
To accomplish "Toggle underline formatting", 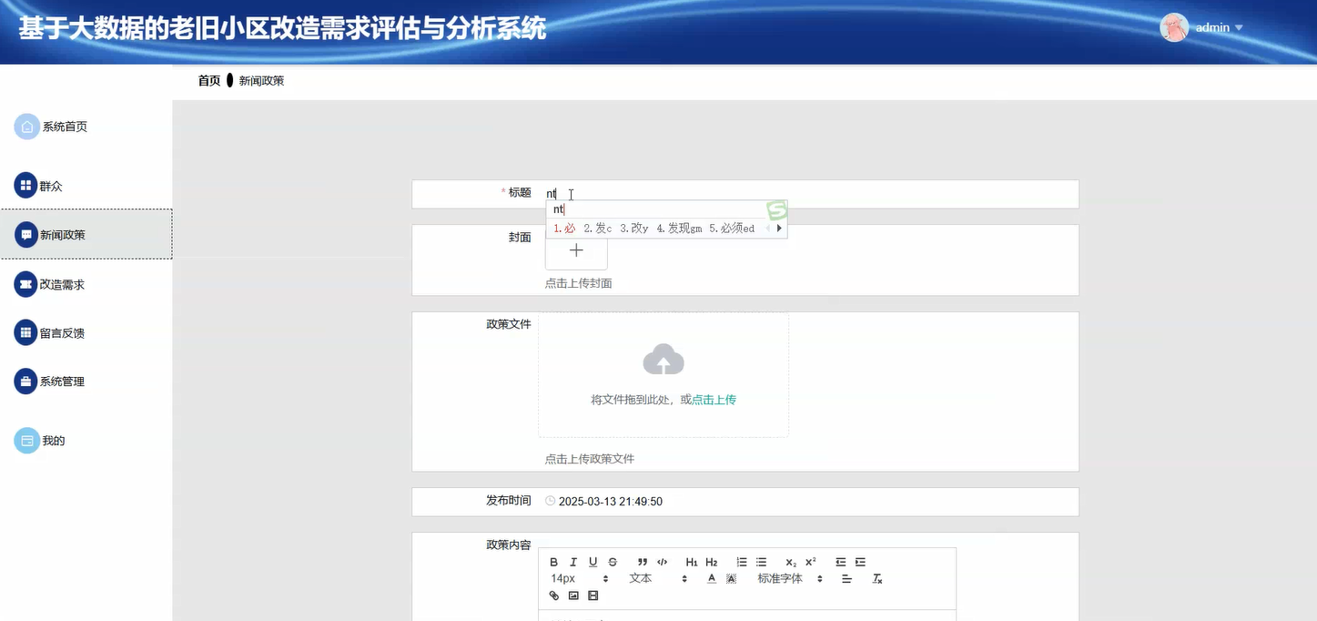I will 592,562.
